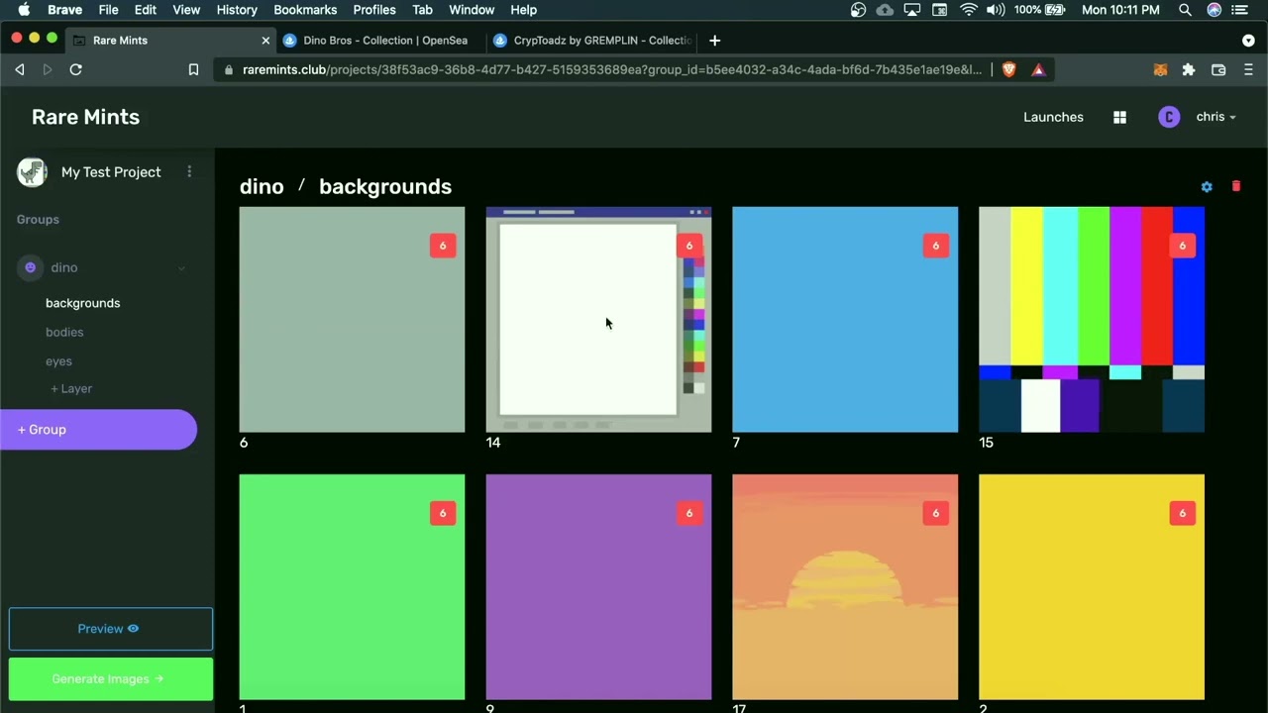Click rarity badge on color bars thumbnail
Image resolution: width=1268 pixels, height=713 pixels.
click(1182, 246)
